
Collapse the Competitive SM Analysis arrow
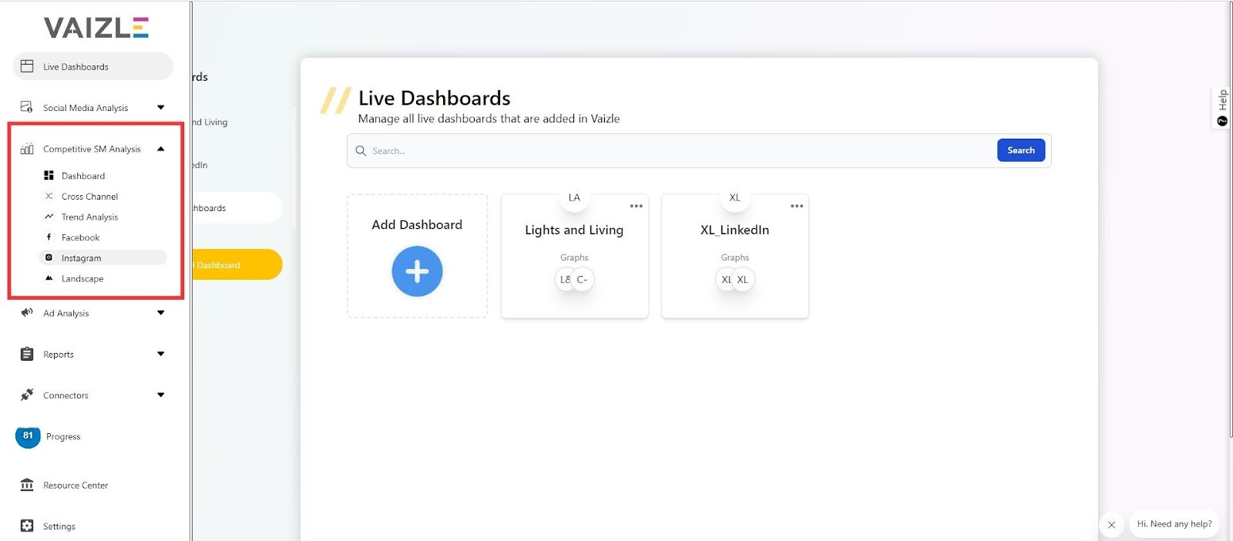161,149
